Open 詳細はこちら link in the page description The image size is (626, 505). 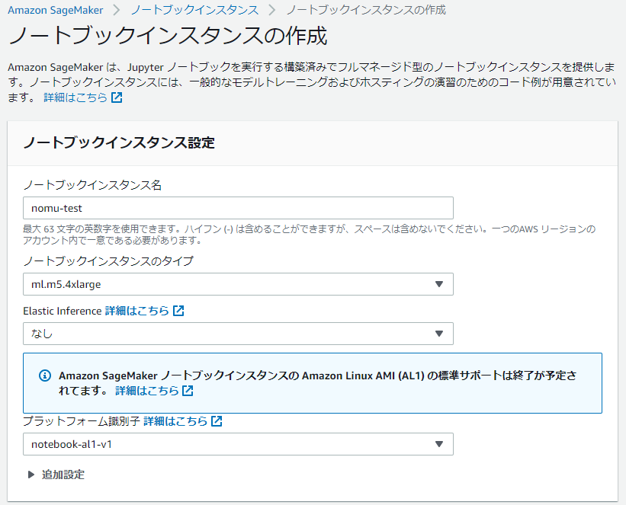click(75, 97)
